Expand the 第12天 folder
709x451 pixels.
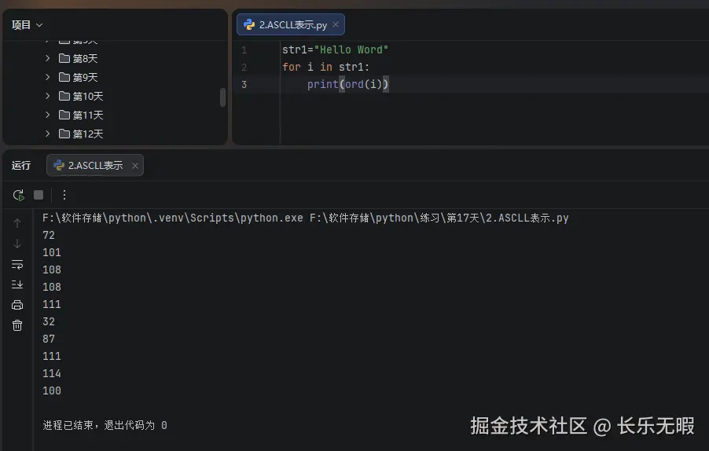coord(47,134)
